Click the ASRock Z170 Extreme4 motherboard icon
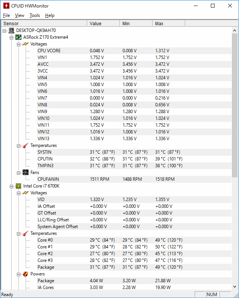Image resolution: width=239 pixels, height=298 pixels. (18, 37)
